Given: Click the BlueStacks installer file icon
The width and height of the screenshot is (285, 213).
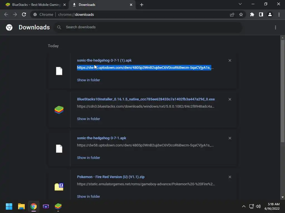Looking at the screenshot, I should pos(59,110).
